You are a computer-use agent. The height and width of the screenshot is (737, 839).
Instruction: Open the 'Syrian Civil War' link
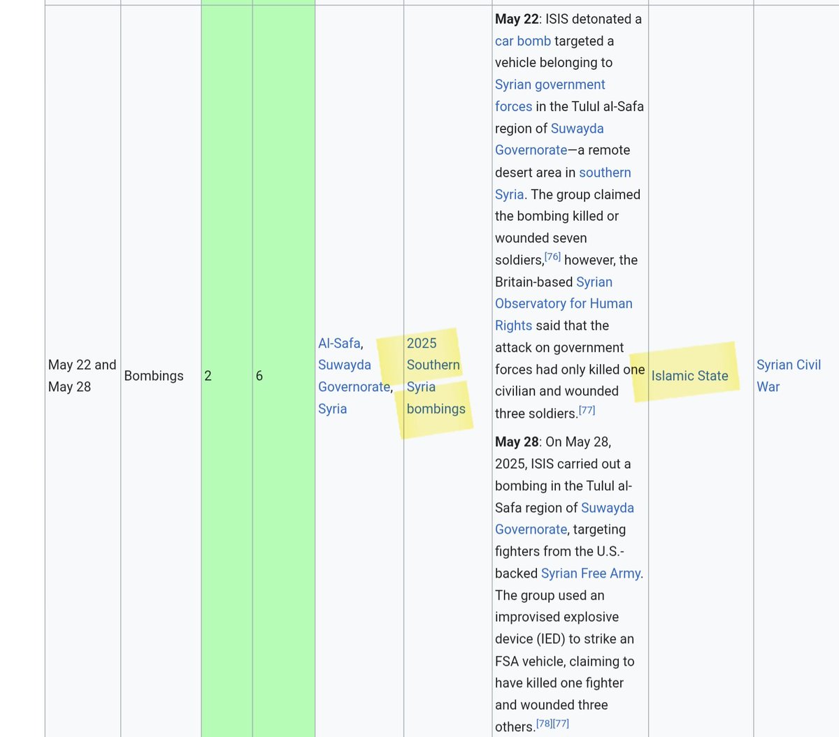(x=789, y=376)
